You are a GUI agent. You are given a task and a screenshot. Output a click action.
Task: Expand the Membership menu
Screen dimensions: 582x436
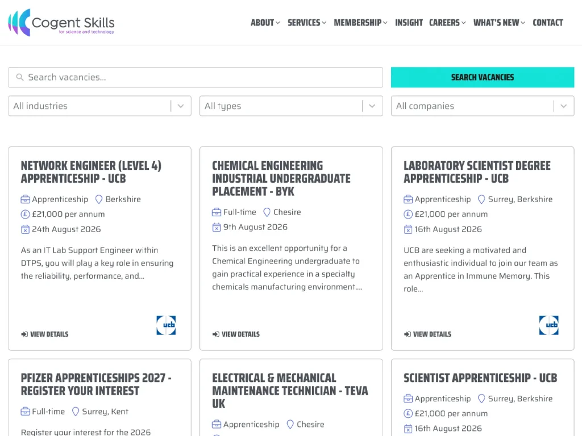pyautogui.click(x=360, y=23)
